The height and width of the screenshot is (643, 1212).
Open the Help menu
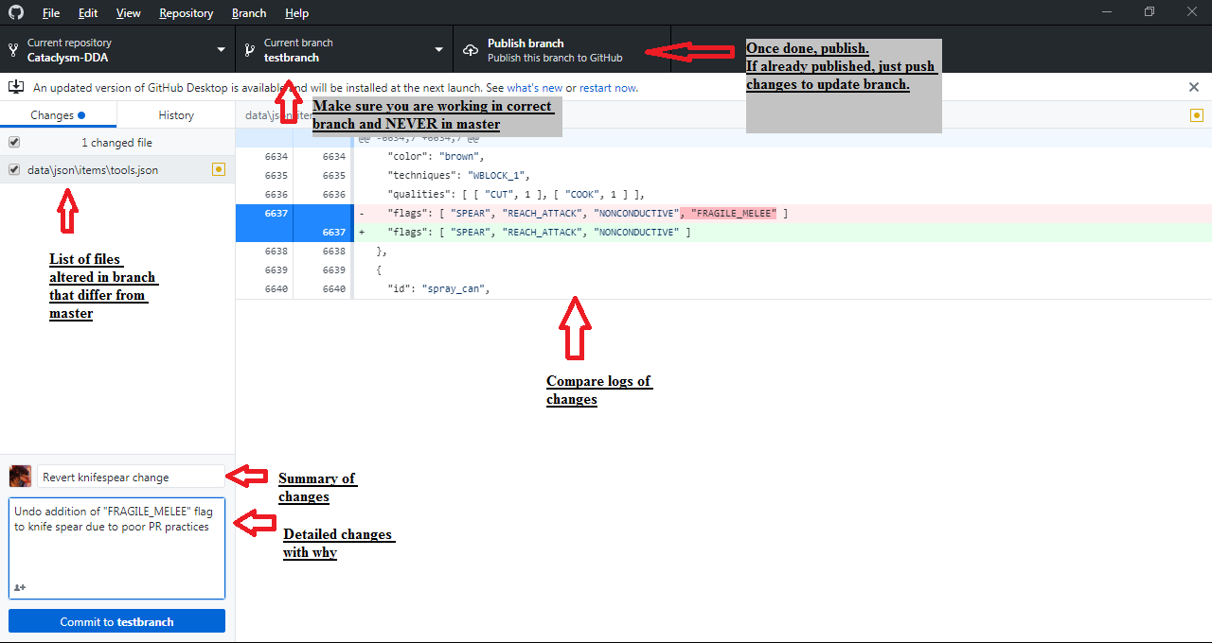296,13
